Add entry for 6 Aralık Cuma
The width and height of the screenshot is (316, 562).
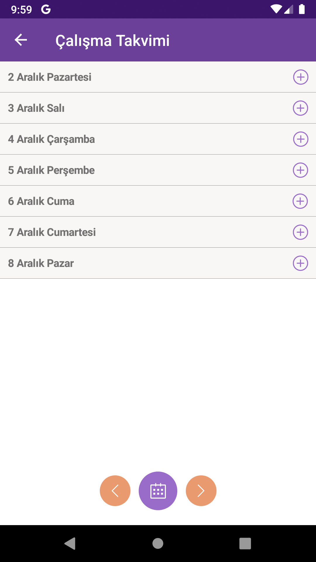[300, 201]
